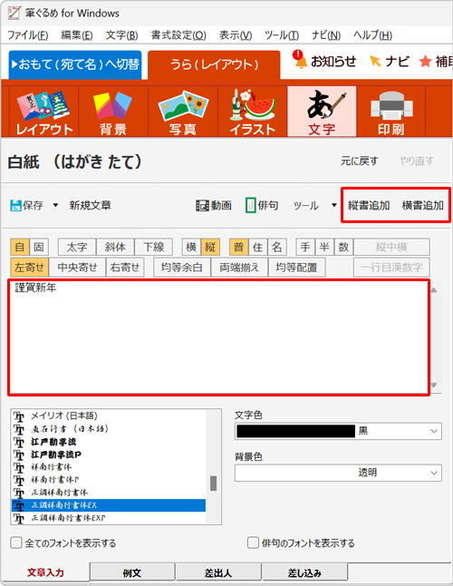
Task: Open the 書式設定 menu
Action: (x=178, y=35)
